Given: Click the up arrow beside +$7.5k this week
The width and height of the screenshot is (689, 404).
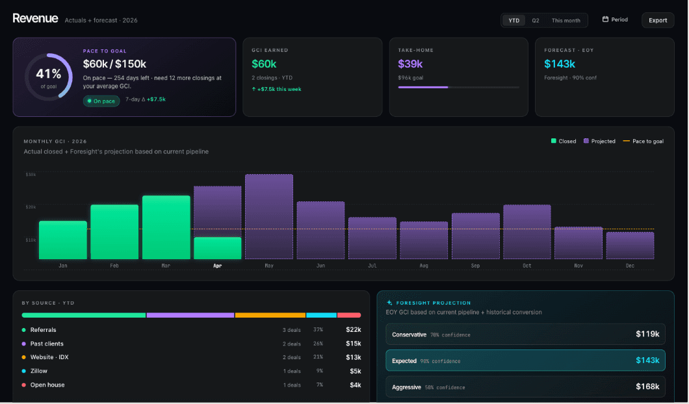Looking at the screenshot, I should 253,89.
